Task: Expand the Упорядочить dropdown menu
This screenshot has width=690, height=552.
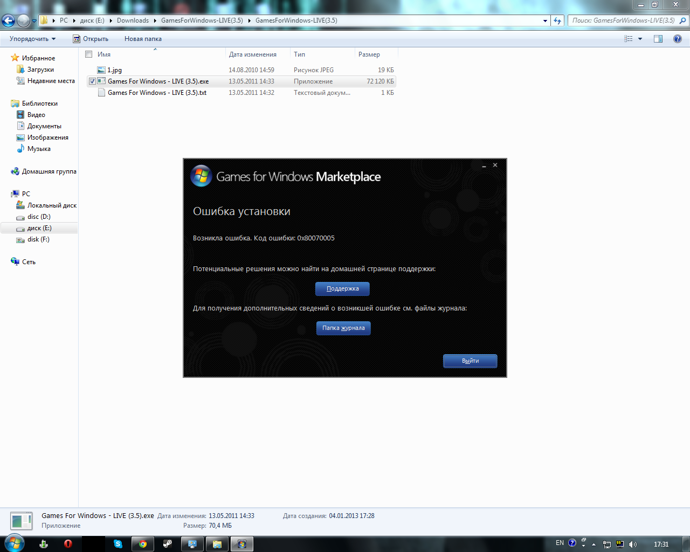Action: (32, 39)
